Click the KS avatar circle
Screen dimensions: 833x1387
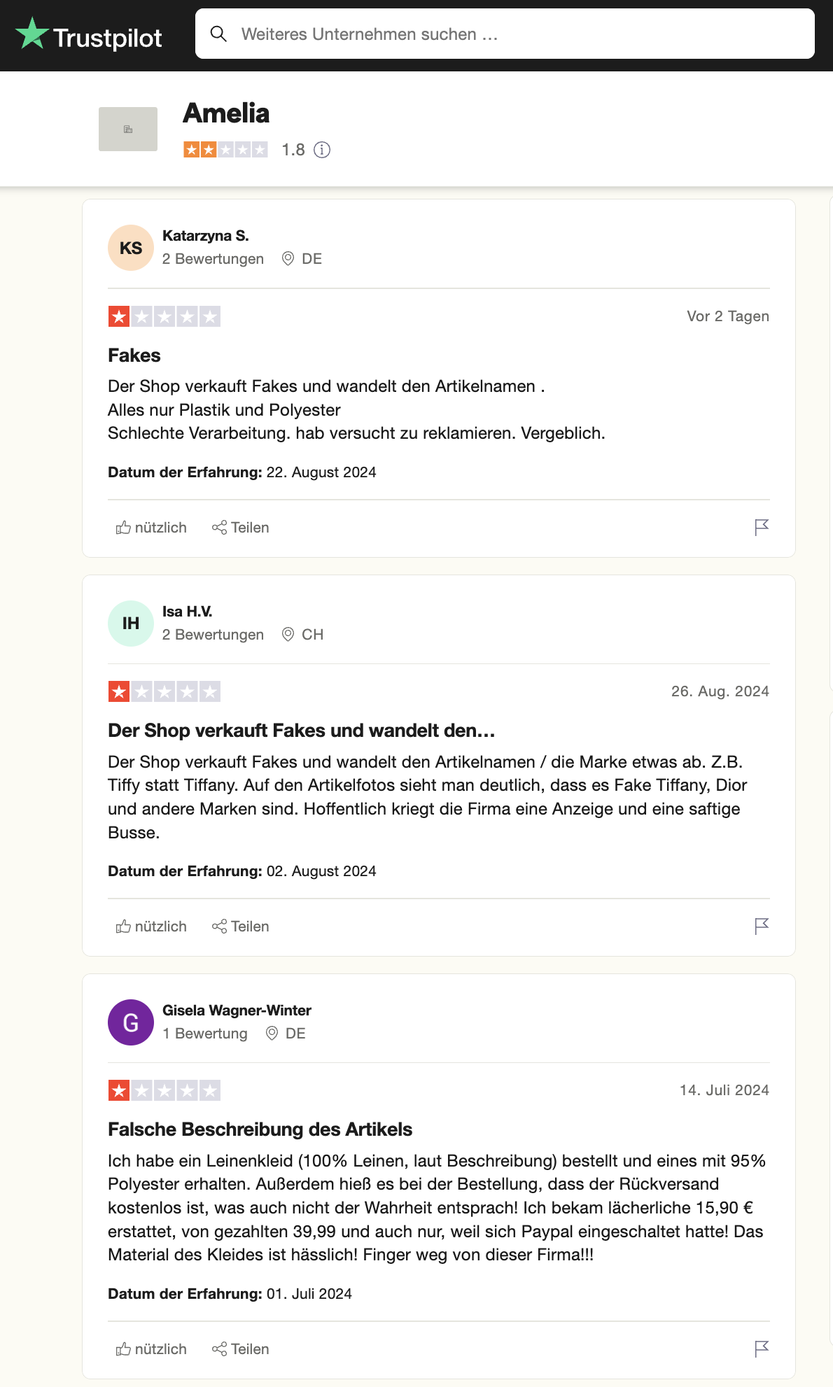tap(131, 248)
